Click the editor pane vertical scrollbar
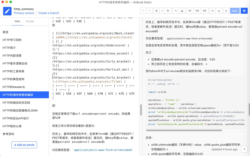 (x=141, y=110)
